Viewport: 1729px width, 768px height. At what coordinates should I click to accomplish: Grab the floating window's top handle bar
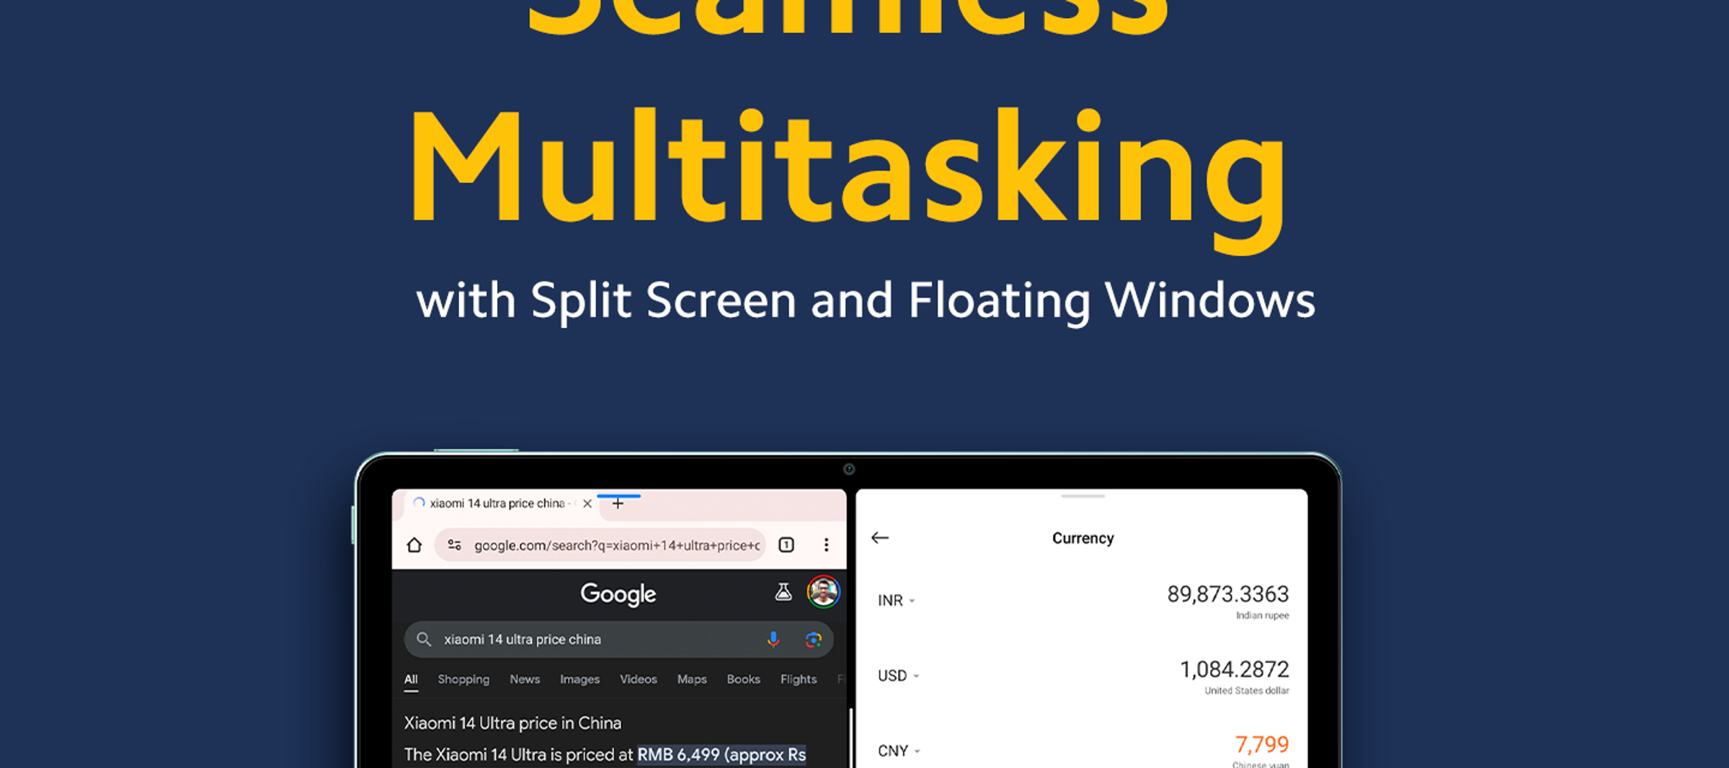[x=1083, y=496]
